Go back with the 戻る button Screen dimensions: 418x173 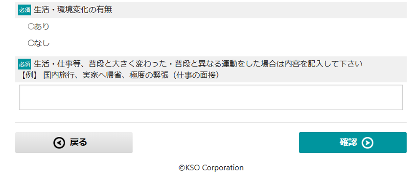tap(74, 143)
